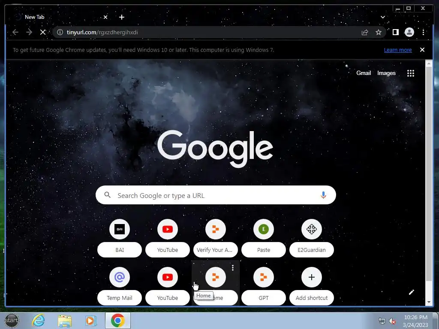View site information icon in address bar
This screenshot has width=439, height=329.
pyautogui.click(x=60, y=32)
